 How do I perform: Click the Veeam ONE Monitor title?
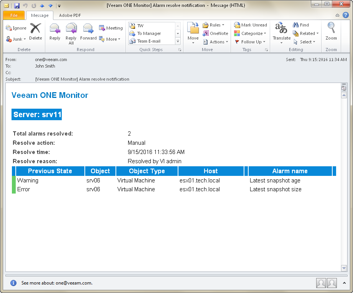[x=50, y=95]
